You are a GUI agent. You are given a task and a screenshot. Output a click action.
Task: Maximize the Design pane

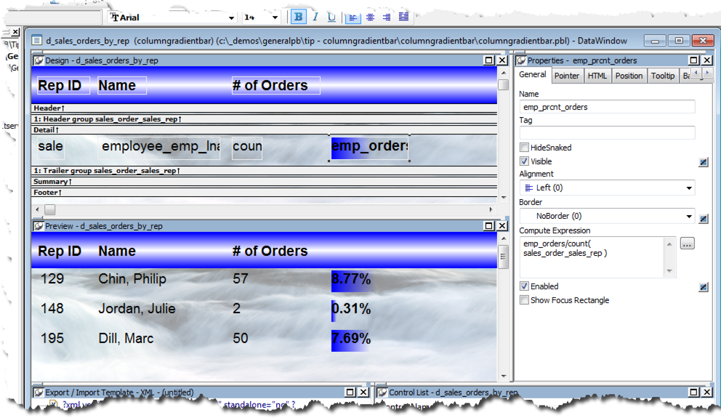489,60
